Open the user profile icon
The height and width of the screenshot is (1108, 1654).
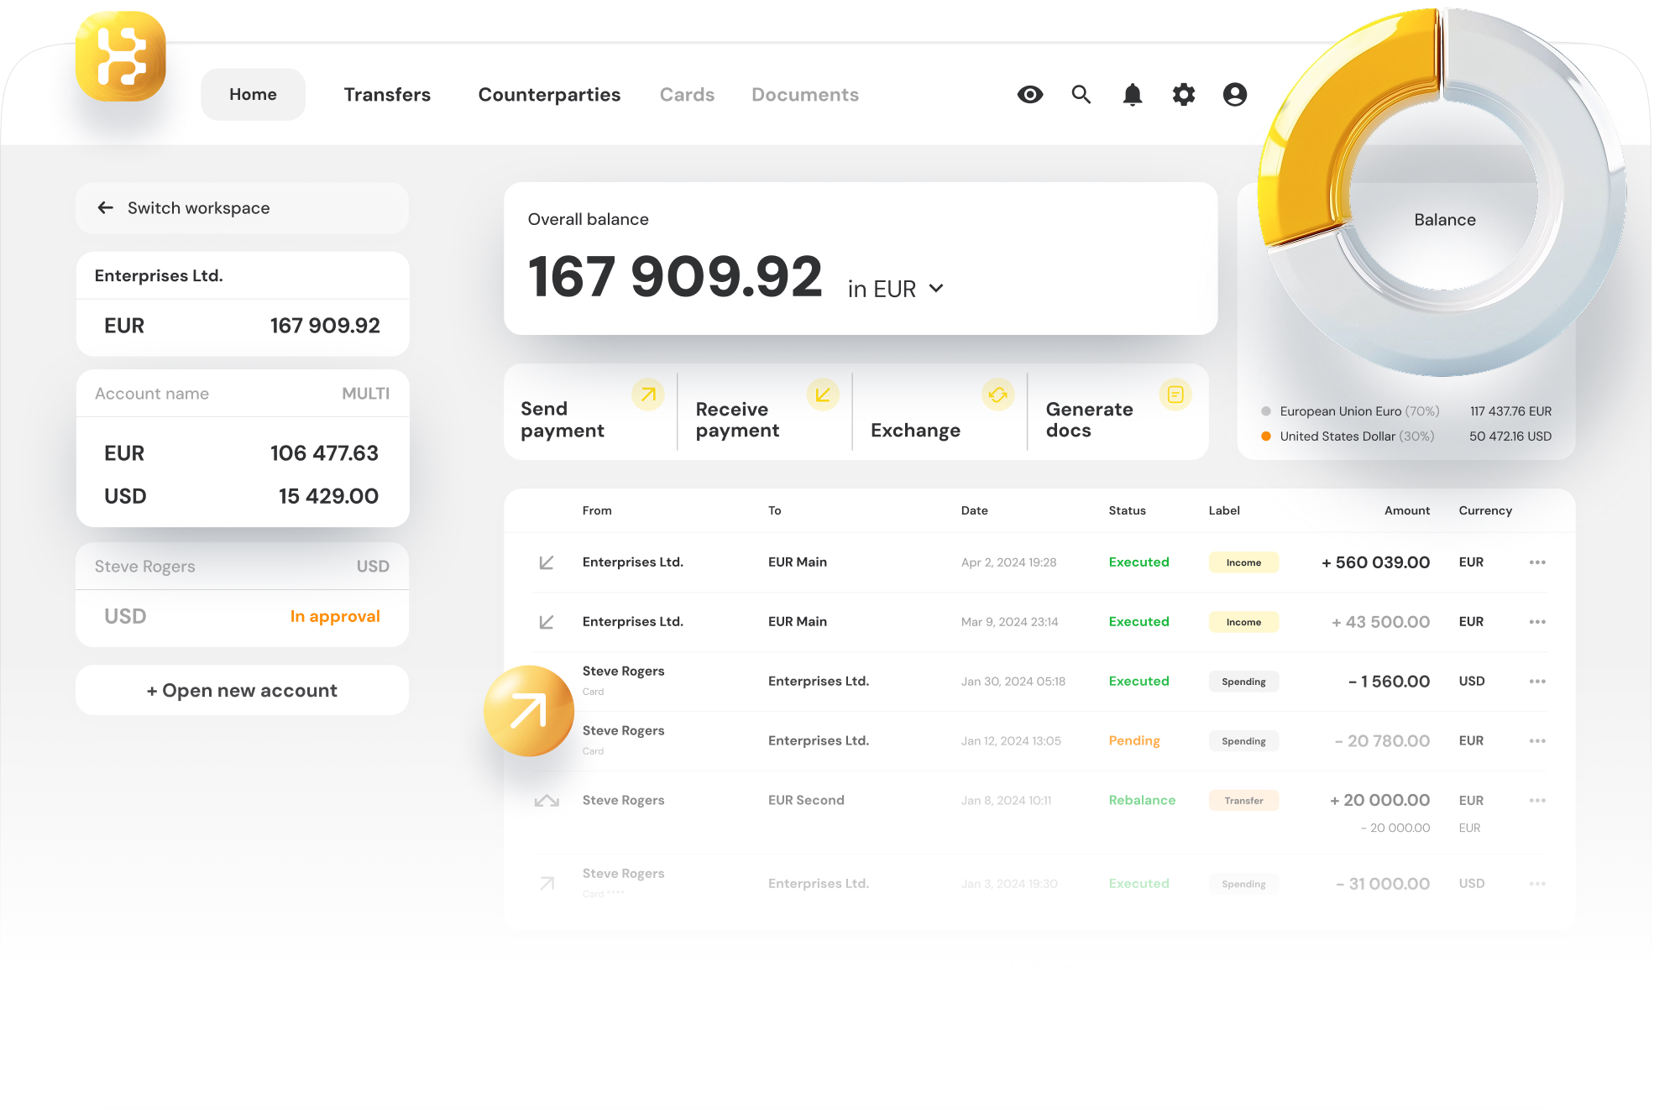click(x=1234, y=94)
